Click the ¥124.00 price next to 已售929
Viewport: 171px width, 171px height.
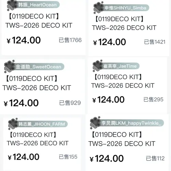click(21, 103)
